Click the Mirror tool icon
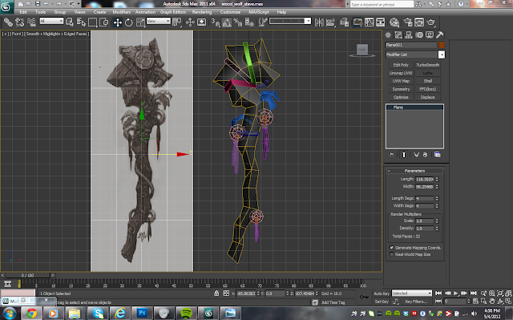513x320 pixels. pyautogui.click(x=319, y=22)
